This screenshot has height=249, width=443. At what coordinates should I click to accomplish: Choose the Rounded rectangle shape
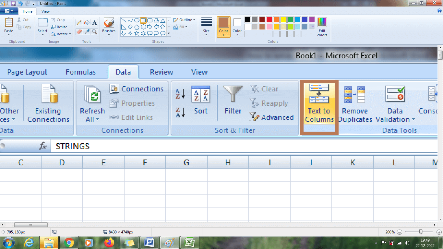150,20
